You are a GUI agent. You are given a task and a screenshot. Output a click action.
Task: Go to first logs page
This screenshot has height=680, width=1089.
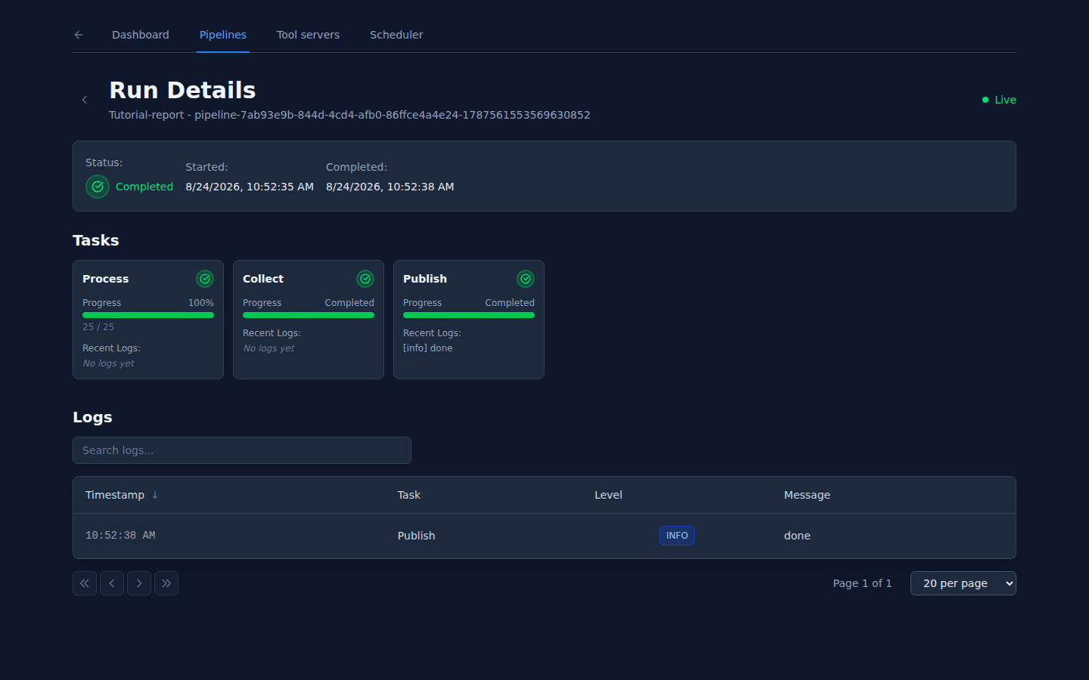[85, 583]
